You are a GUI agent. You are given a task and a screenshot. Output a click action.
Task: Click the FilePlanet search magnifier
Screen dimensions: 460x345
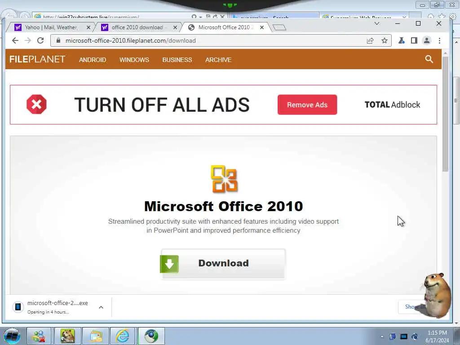pos(429,59)
